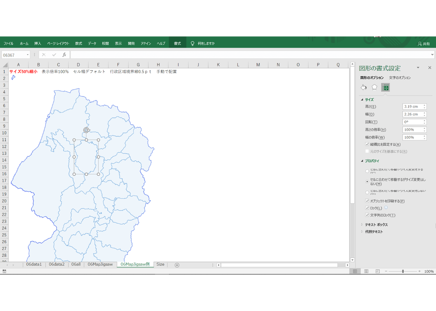
Task: Click the lock info circle icon
Action: point(386,208)
